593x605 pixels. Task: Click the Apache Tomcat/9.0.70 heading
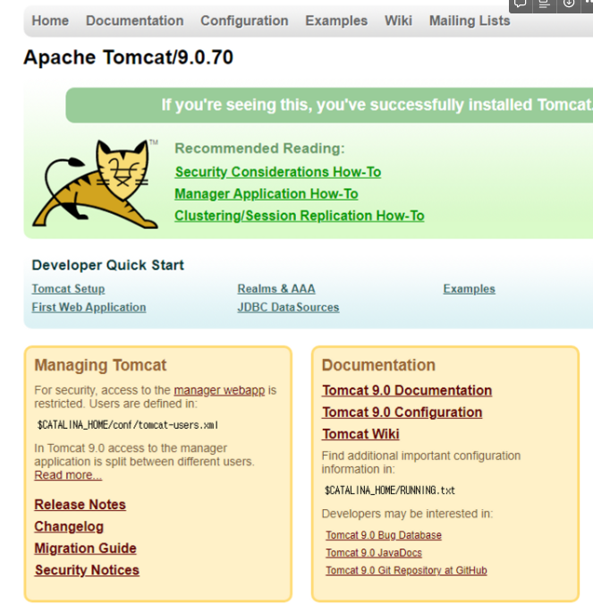pos(129,57)
